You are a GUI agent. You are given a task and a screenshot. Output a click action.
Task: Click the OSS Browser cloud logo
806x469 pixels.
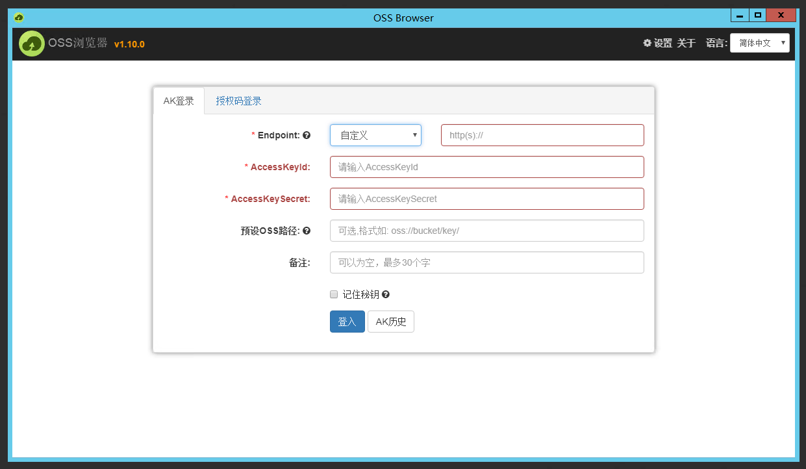31,44
